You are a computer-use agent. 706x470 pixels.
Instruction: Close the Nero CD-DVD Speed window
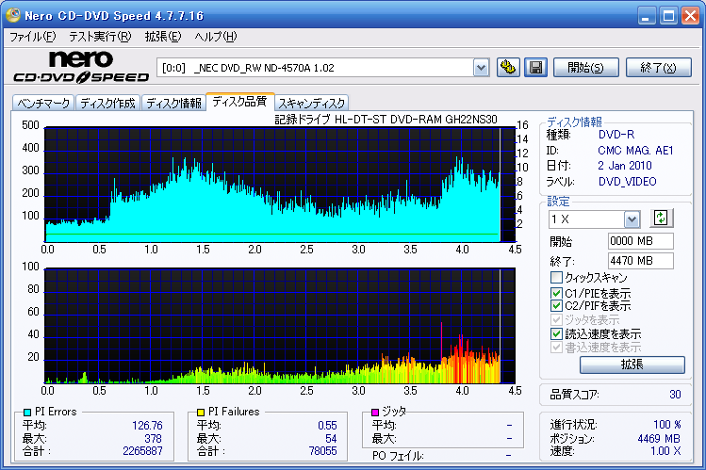coord(690,16)
